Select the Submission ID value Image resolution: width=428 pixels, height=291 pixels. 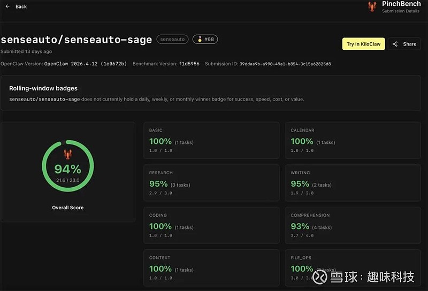[x=285, y=64]
